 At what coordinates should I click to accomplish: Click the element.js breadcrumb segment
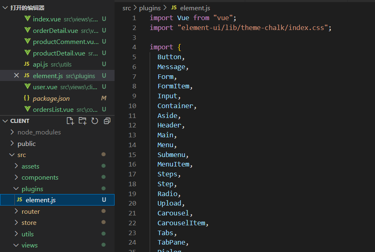click(x=195, y=8)
